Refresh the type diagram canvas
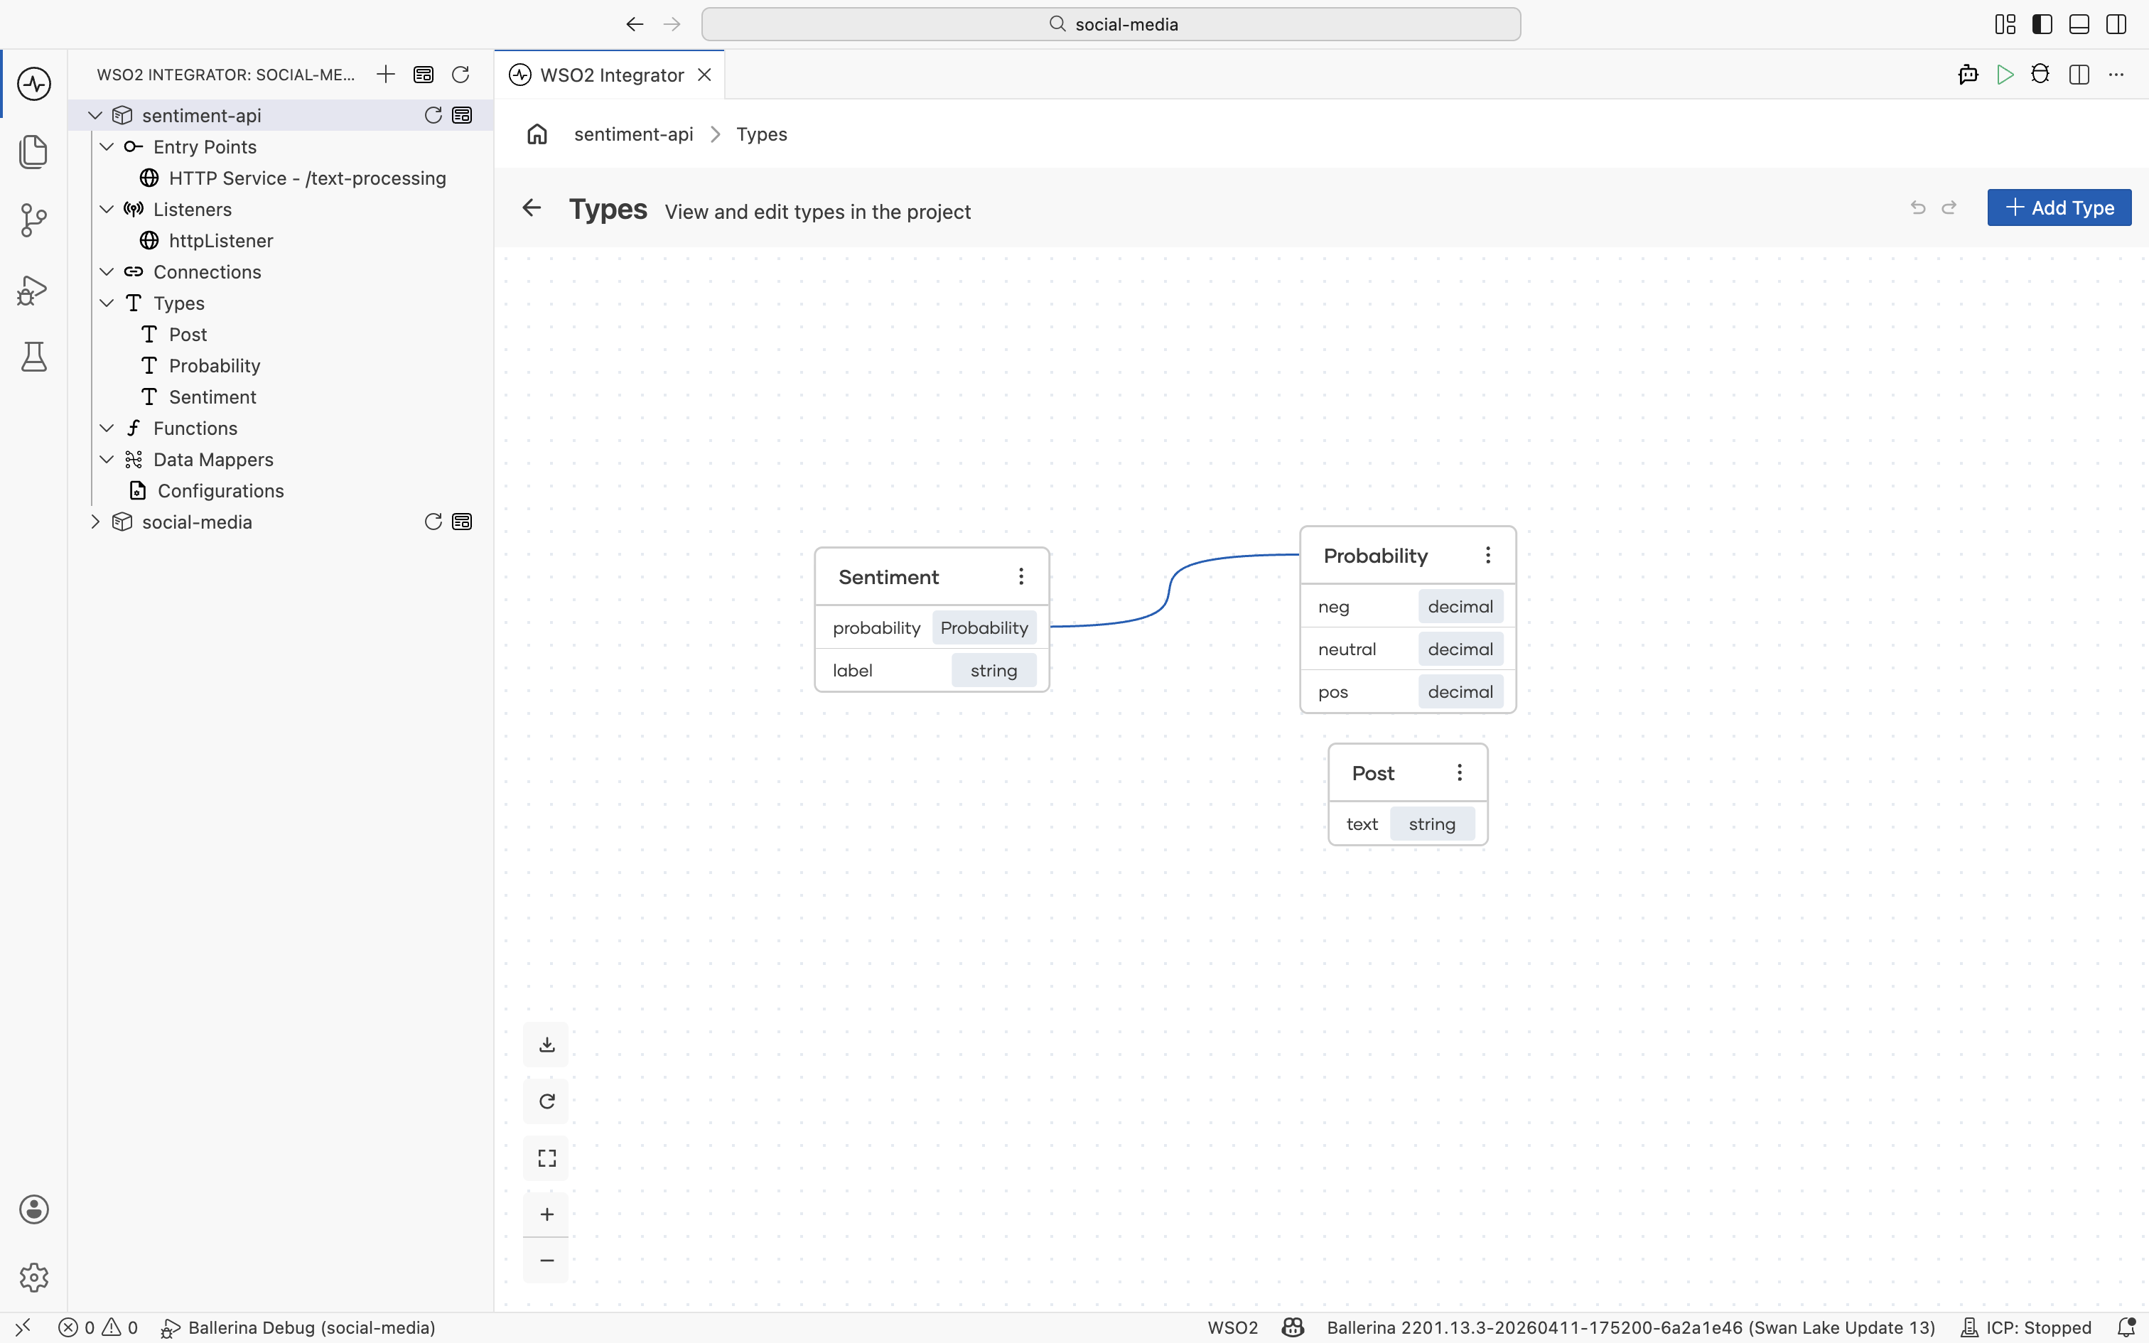The image size is (2149, 1343). (546, 1101)
